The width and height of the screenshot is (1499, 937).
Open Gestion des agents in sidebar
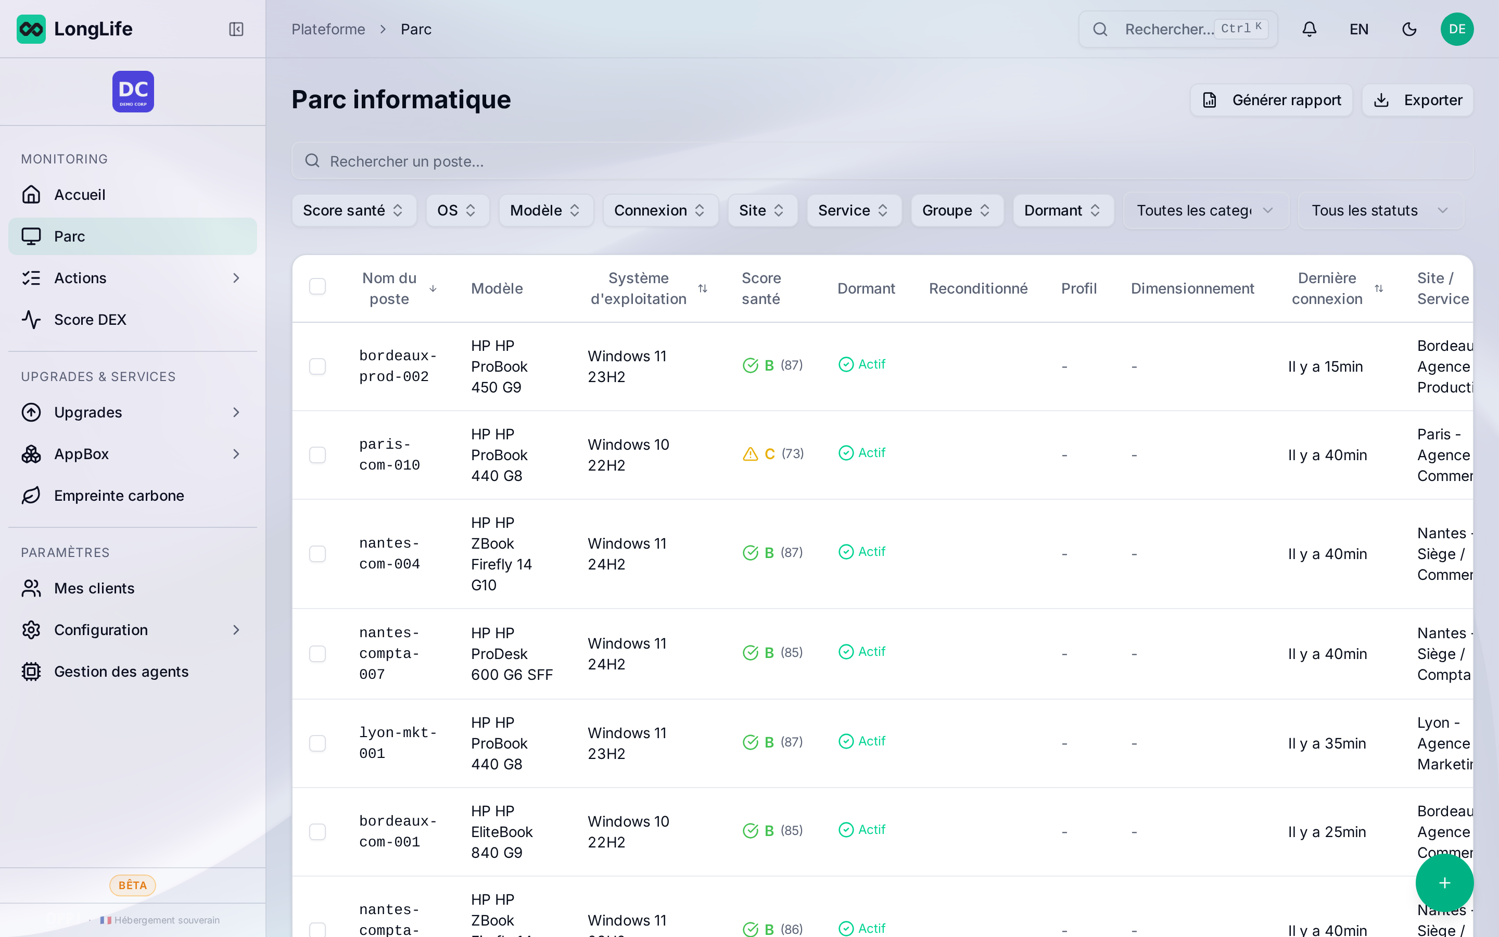133,672
